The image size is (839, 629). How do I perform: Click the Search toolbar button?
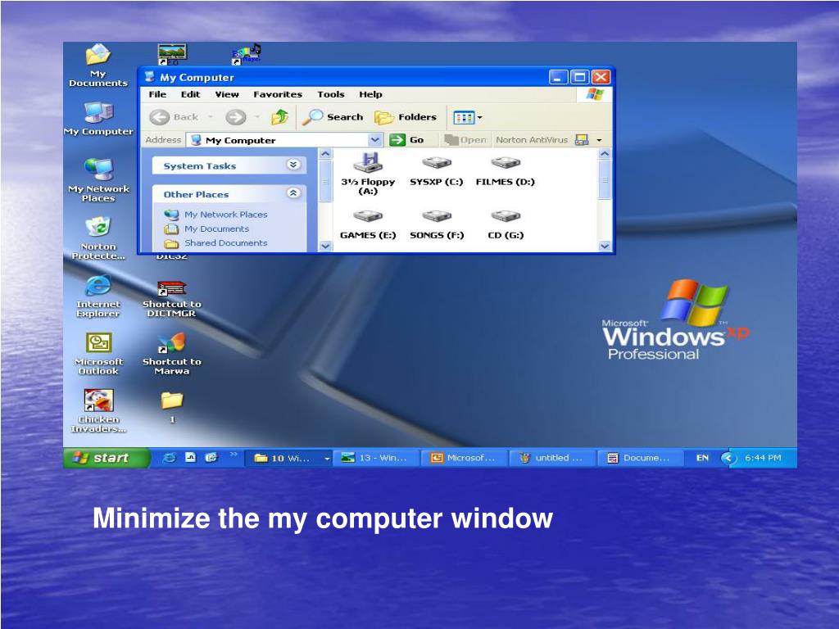(x=333, y=116)
